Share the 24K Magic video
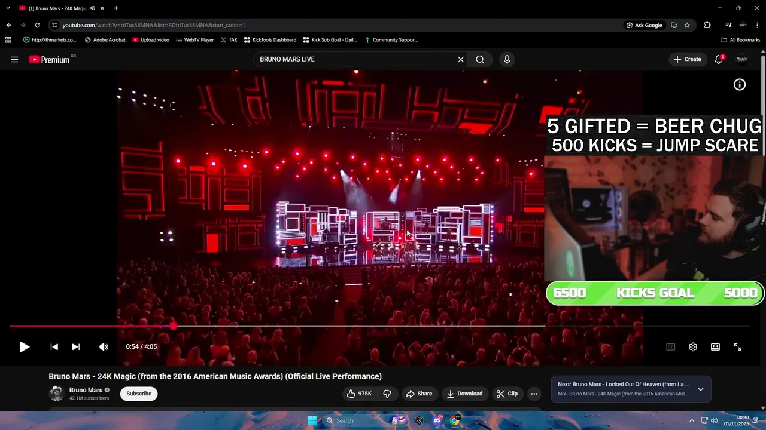This screenshot has height=430, width=766. pos(418,394)
